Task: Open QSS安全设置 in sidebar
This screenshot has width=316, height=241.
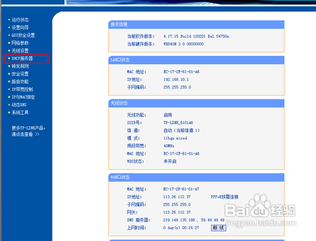Action: tap(23, 35)
